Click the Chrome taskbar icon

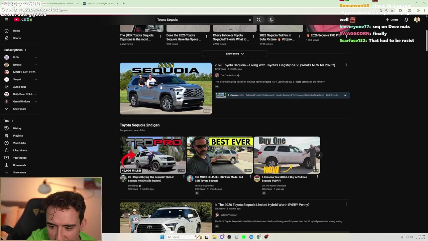pos(259,237)
